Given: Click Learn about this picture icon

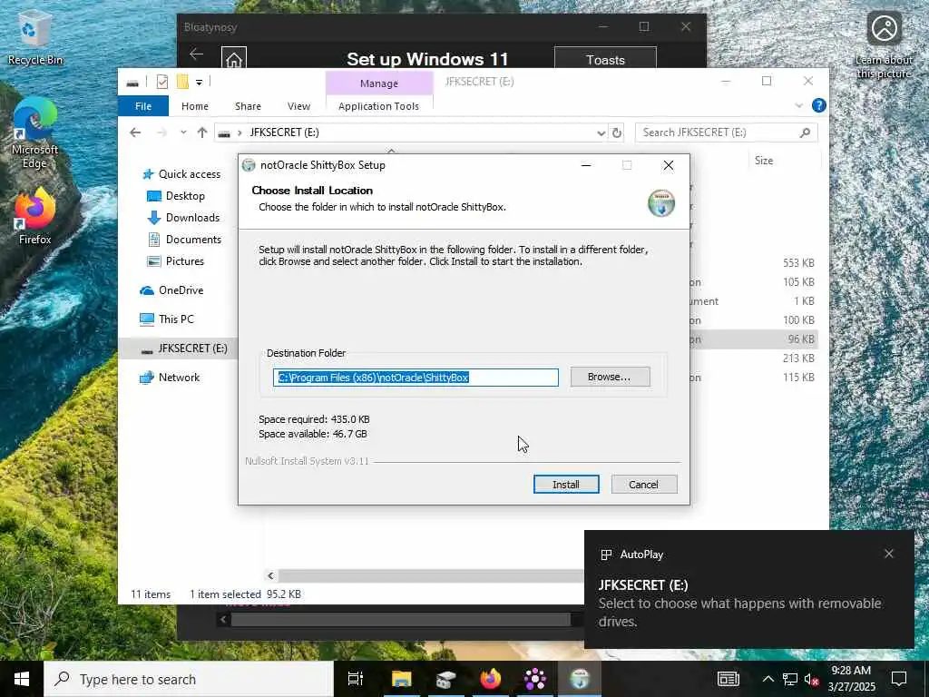Looking at the screenshot, I should click(884, 45).
